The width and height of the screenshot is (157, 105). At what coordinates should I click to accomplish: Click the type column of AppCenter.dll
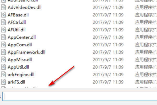[x=146, y=37]
